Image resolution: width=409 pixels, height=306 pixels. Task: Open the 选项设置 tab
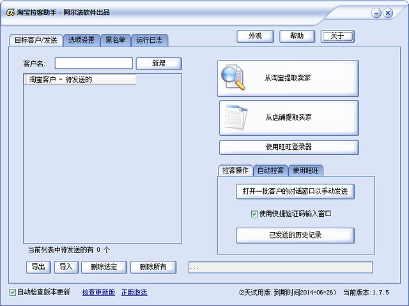(x=81, y=40)
